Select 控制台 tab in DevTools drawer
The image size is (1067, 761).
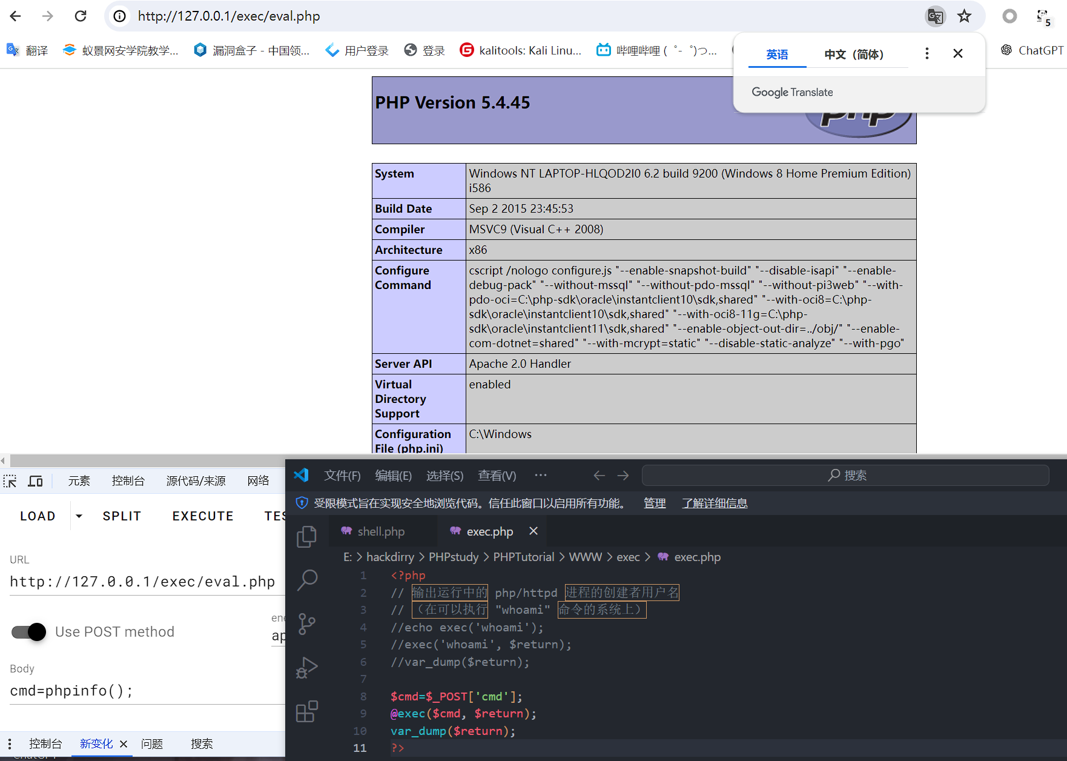[45, 744]
